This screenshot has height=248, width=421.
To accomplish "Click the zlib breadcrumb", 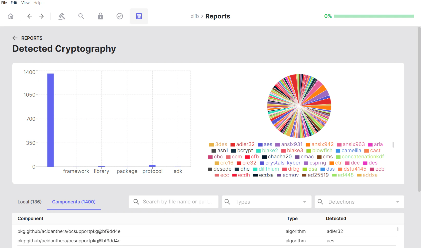I will 195,16.
